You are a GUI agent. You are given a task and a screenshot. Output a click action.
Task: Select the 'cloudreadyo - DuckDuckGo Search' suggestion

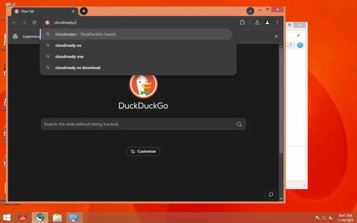tap(137, 34)
